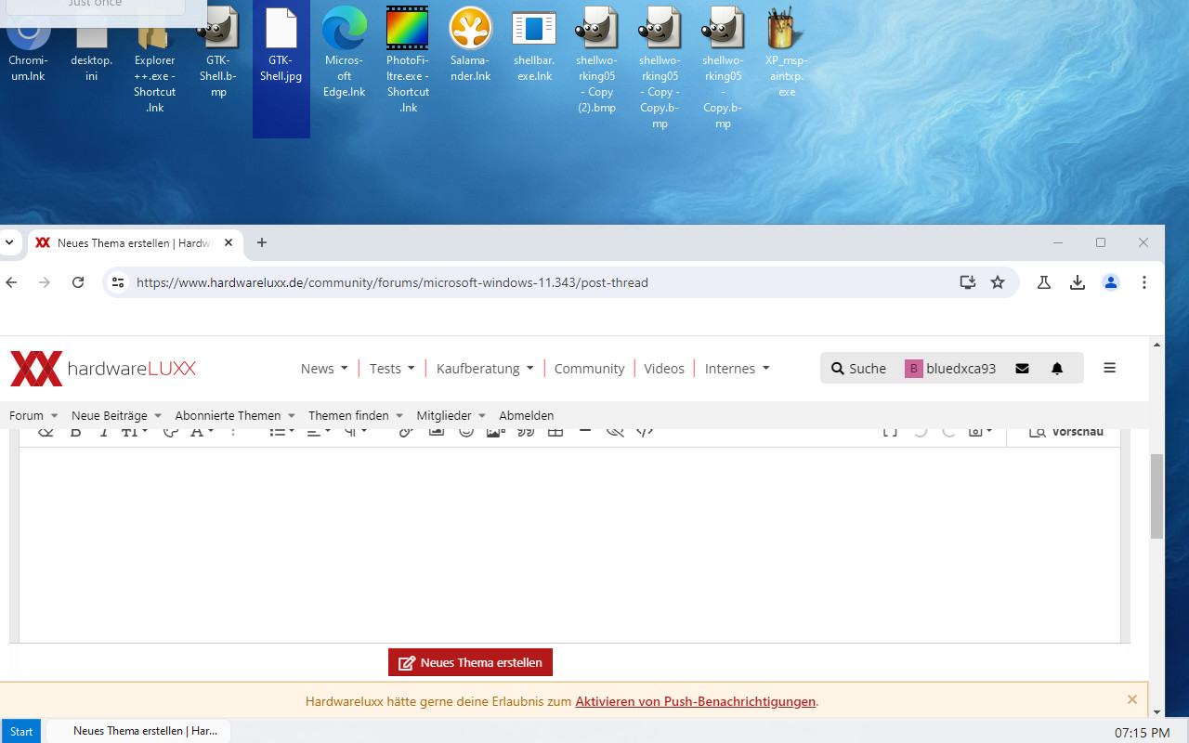Open the hamburger menu on Hardwareluxx header
Image resolution: width=1189 pixels, height=743 pixels.
[1109, 368]
